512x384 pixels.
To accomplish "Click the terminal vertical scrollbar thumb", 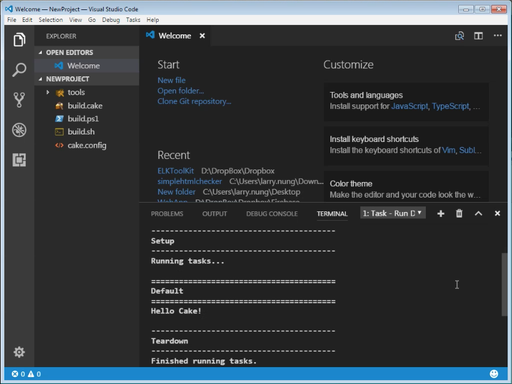I will [x=505, y=285].
